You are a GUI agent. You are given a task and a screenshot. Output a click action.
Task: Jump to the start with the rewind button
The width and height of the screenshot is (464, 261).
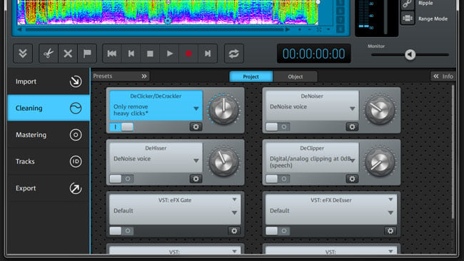tap(112, 53)
